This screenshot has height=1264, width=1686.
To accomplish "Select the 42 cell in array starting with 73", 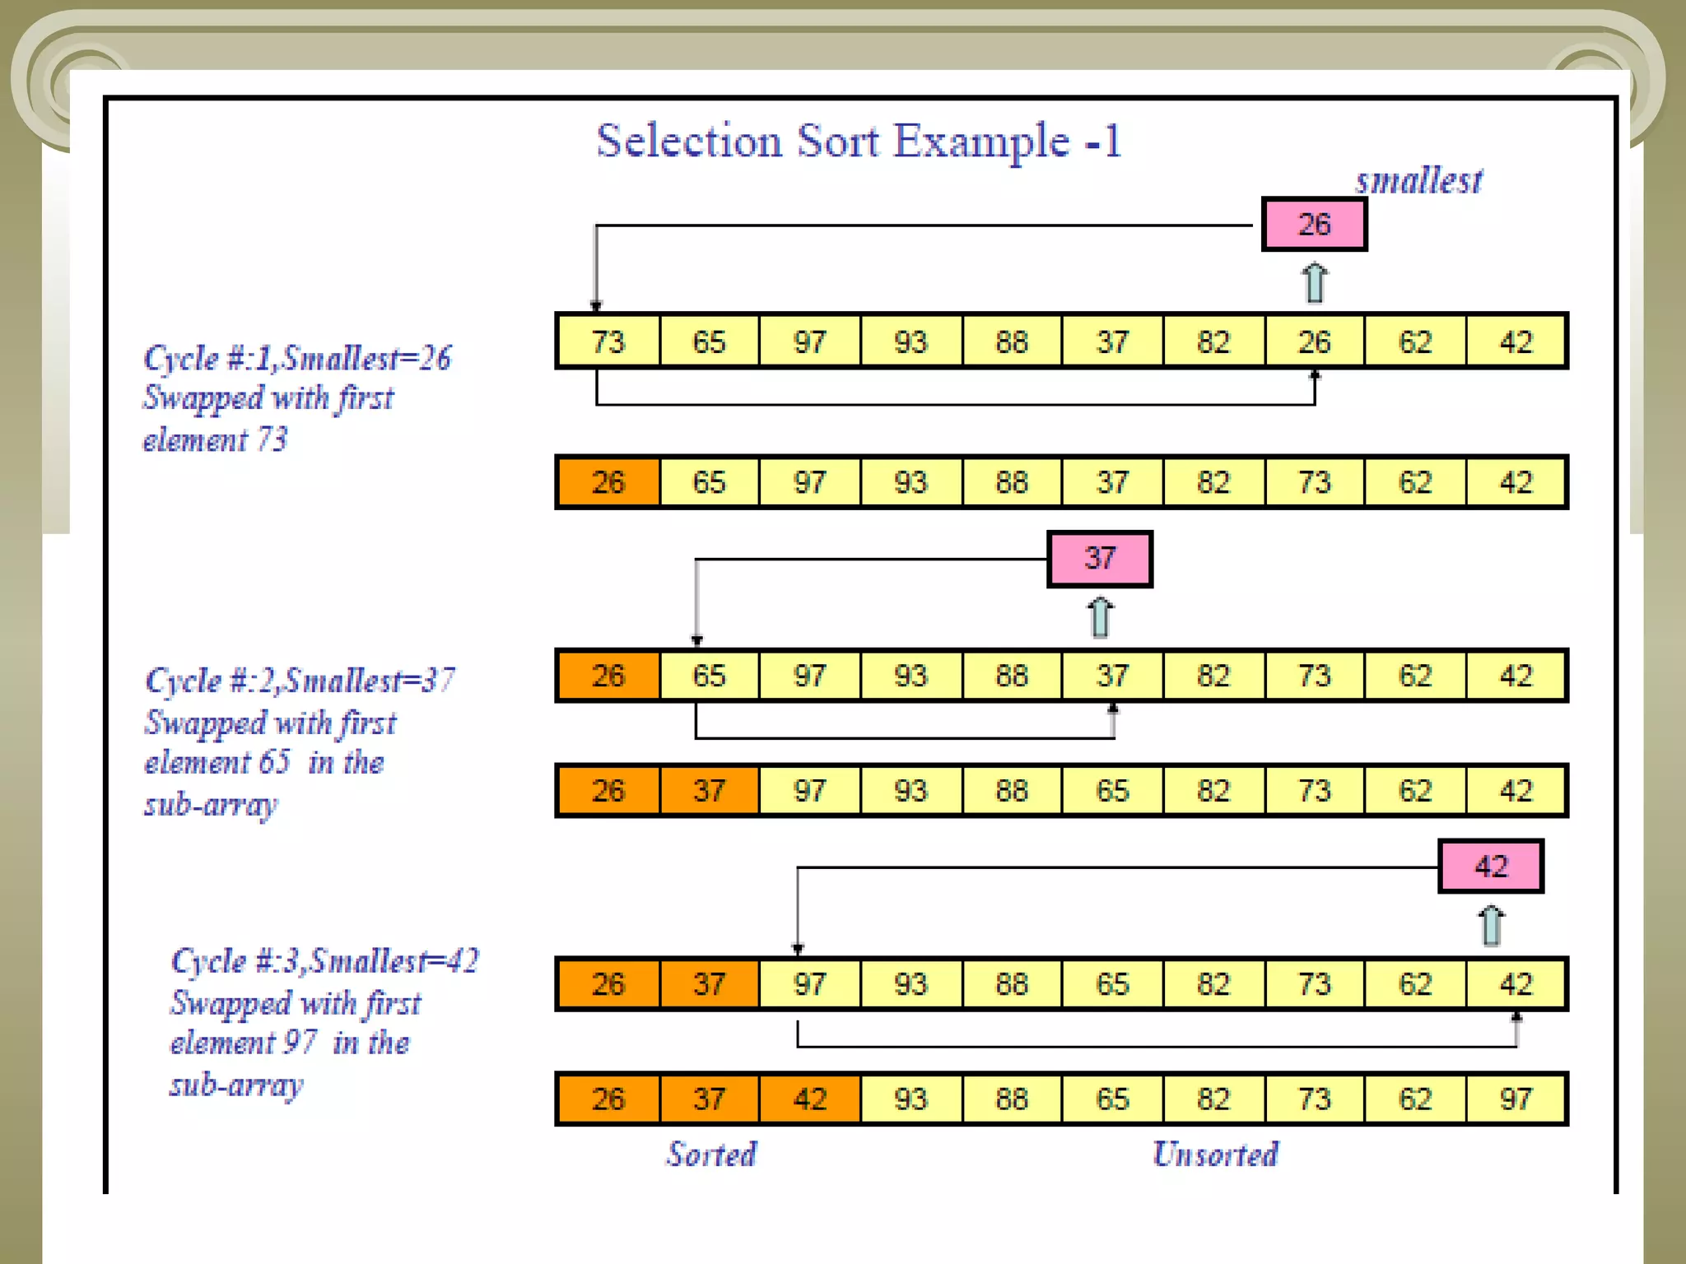I will coord(1515,342).
